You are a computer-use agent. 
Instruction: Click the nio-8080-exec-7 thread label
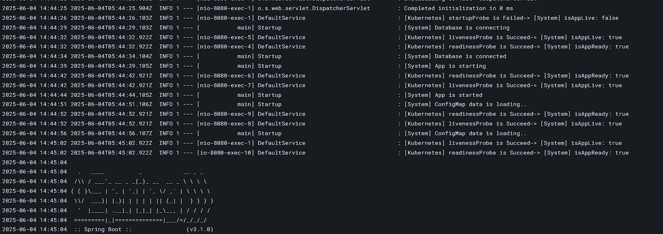(225, 85)
